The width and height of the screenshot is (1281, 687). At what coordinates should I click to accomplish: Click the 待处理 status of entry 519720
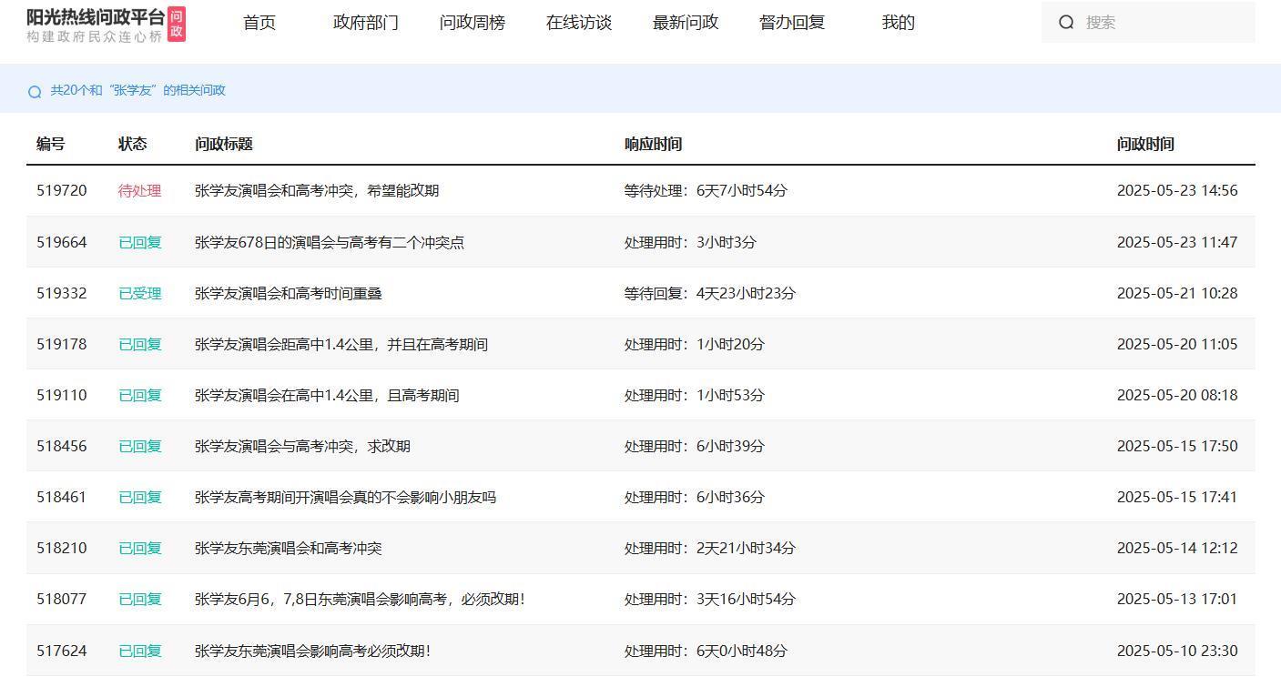click(x=139, y=191)
